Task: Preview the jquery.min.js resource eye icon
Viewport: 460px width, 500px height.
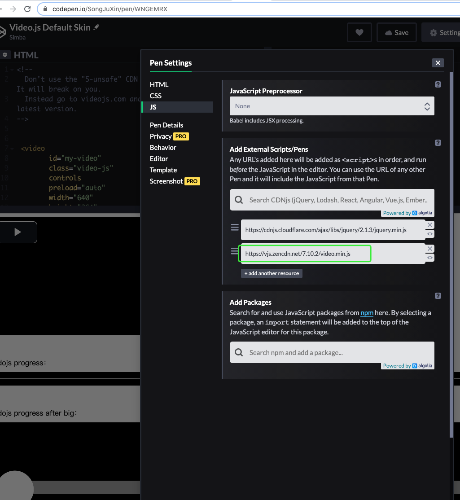Action: tap(430, 234)
